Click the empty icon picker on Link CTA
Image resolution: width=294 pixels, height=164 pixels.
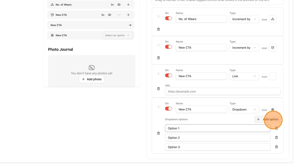[x=272, y=76]
